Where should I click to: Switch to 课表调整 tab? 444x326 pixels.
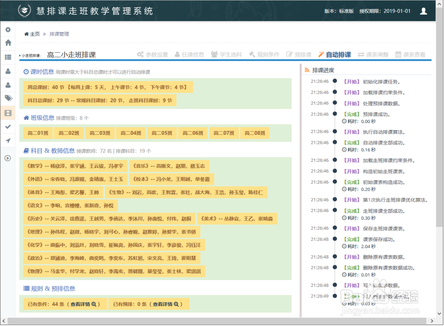click(x=373, y=55)
